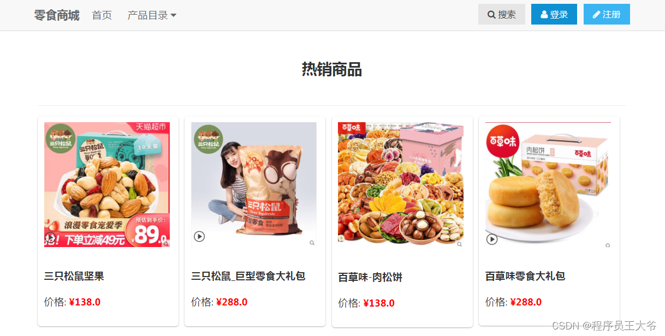665x336 pixels.
Task: Open the 百草味-肉松饼 product title
Action: 370,278
